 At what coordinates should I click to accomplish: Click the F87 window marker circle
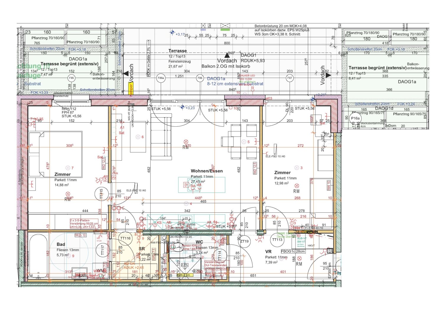point(290,78)
